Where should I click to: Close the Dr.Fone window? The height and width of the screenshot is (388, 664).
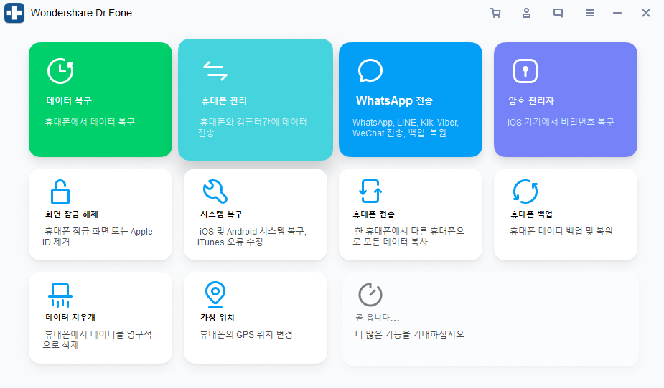coord(646,13)
